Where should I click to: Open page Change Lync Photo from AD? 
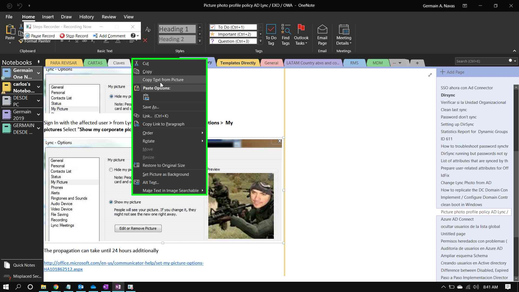466,183
